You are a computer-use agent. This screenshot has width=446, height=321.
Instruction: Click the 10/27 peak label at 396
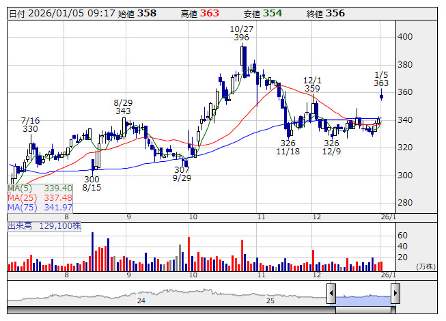(x=240, y=33)
